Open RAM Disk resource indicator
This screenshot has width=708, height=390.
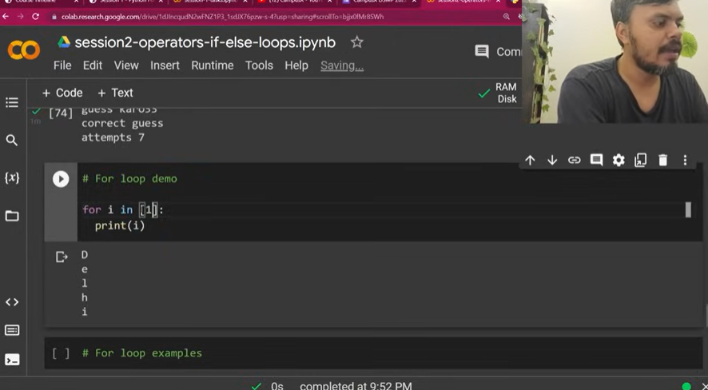tap(498, 94)
